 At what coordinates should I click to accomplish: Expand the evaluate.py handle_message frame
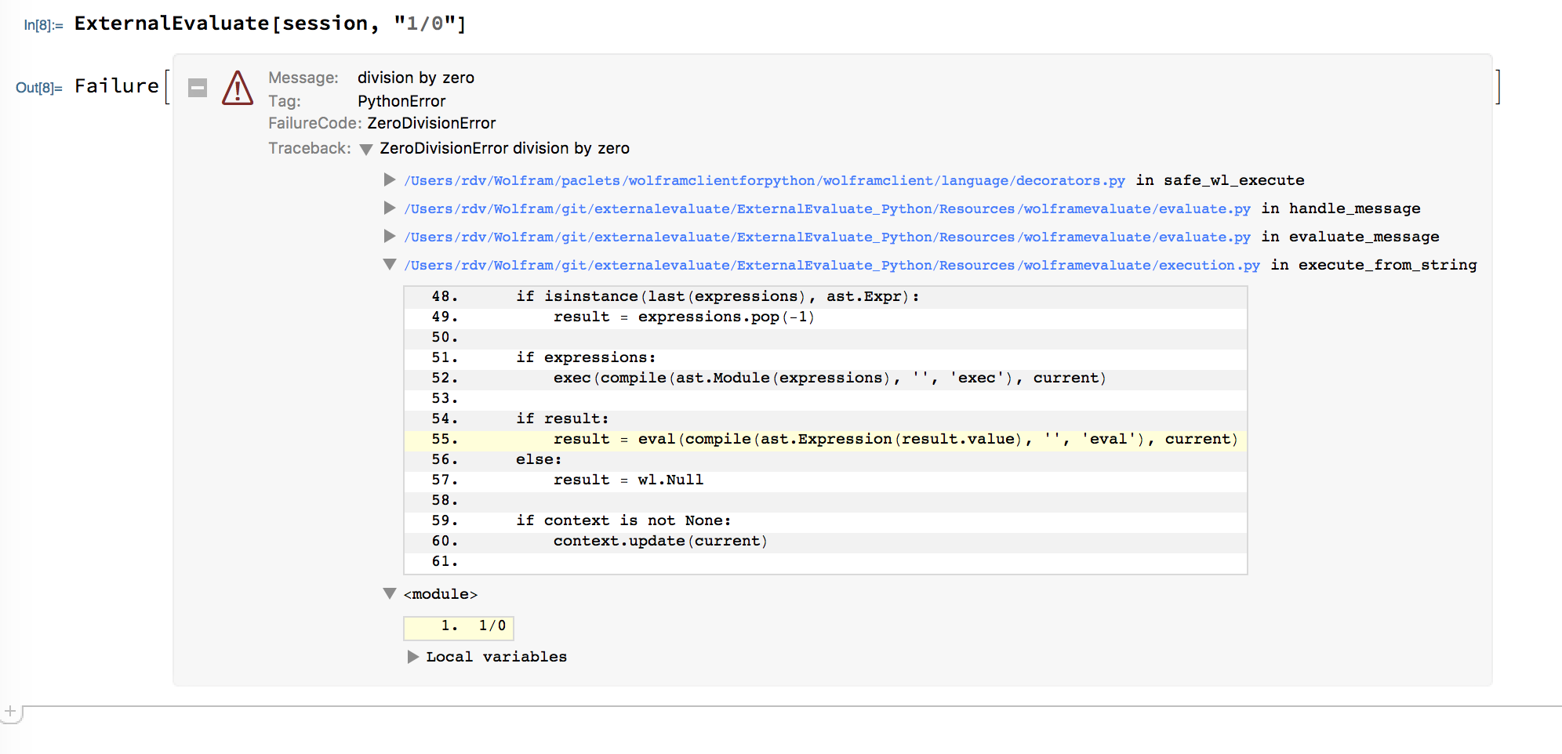click(x=389, y=208)
